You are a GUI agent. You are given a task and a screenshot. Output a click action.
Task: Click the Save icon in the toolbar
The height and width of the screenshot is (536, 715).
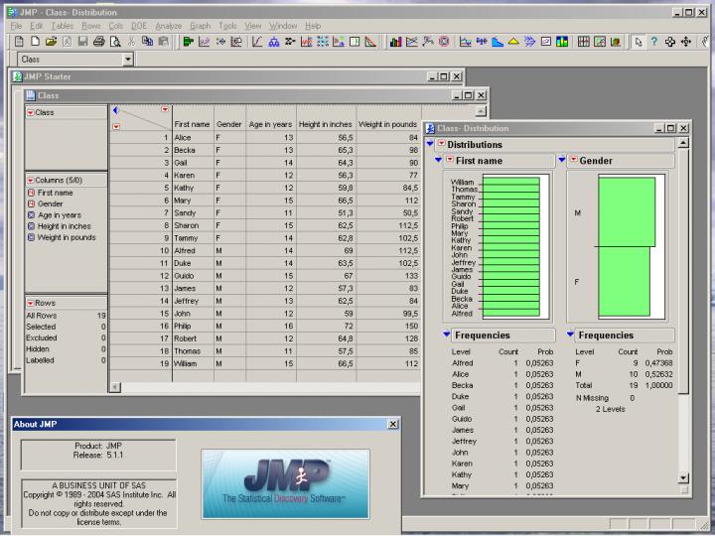coord(82,42)
